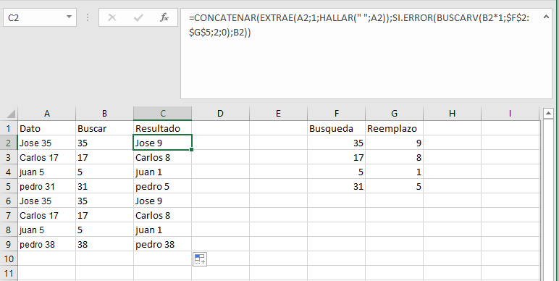
Task: Select cell A5 containing pedro 31
Action: pyautogui.click(x=46, y=187)
